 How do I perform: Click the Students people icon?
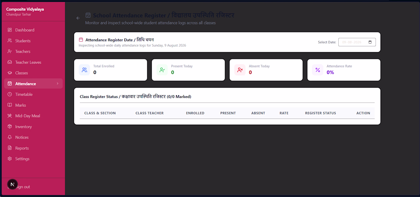[10, 41]
